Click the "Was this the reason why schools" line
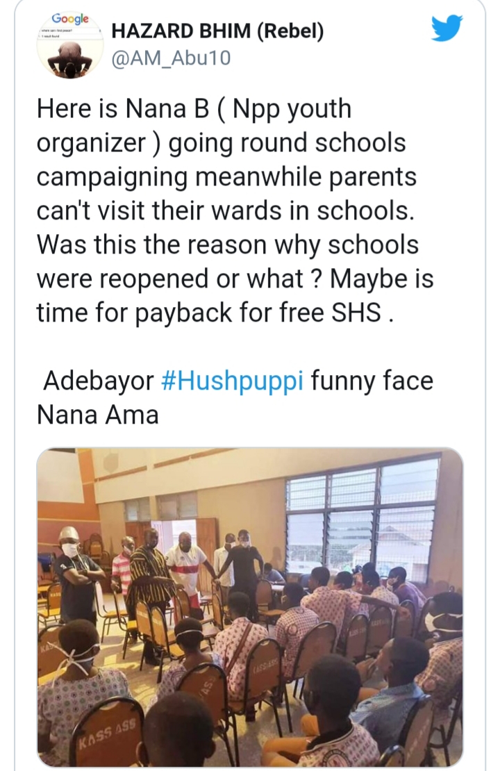This screenshot has height=771, width=500. pyautogui.click(x=227, y=245)
